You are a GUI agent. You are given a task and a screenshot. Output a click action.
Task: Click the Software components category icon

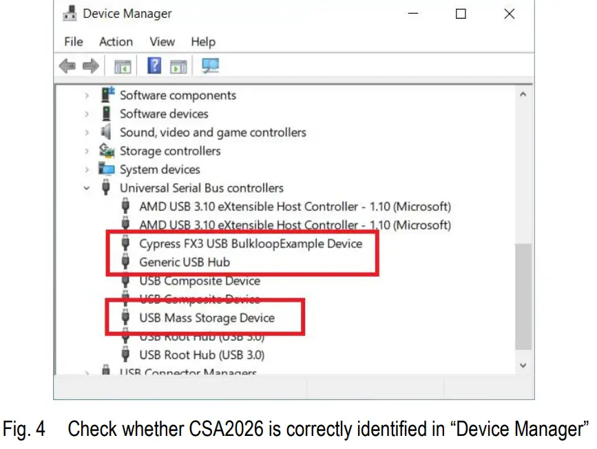click(x=107, y=94)
